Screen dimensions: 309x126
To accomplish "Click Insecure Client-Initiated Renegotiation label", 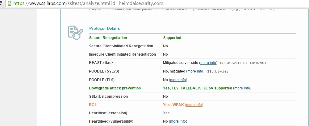I will [122, 54].
